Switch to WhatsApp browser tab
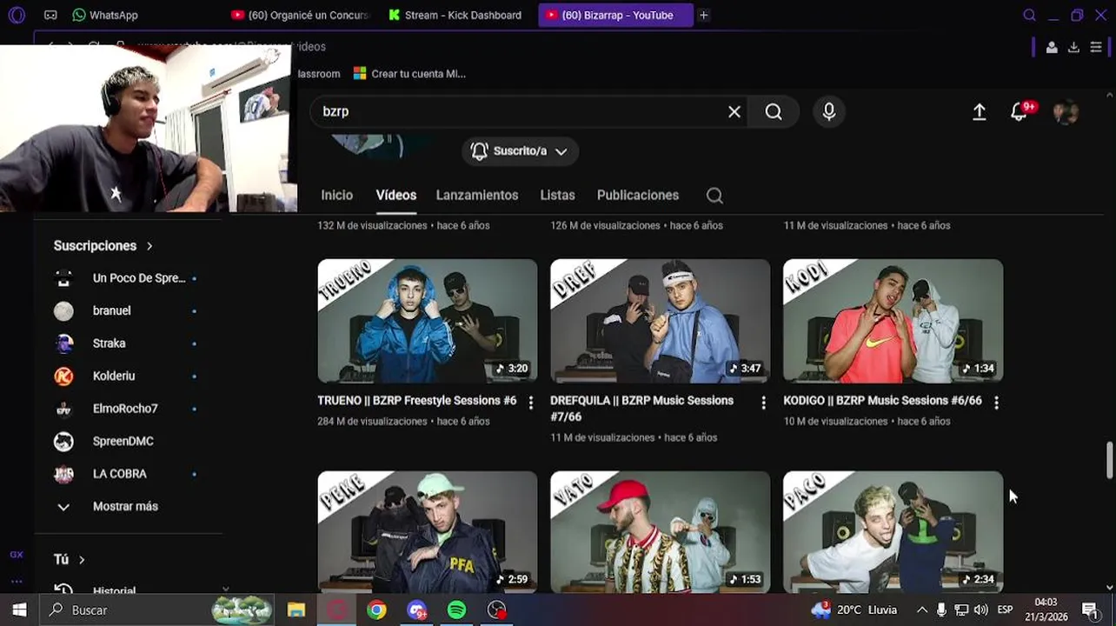This screenshot has width=1116, height=626. (106, 15)
